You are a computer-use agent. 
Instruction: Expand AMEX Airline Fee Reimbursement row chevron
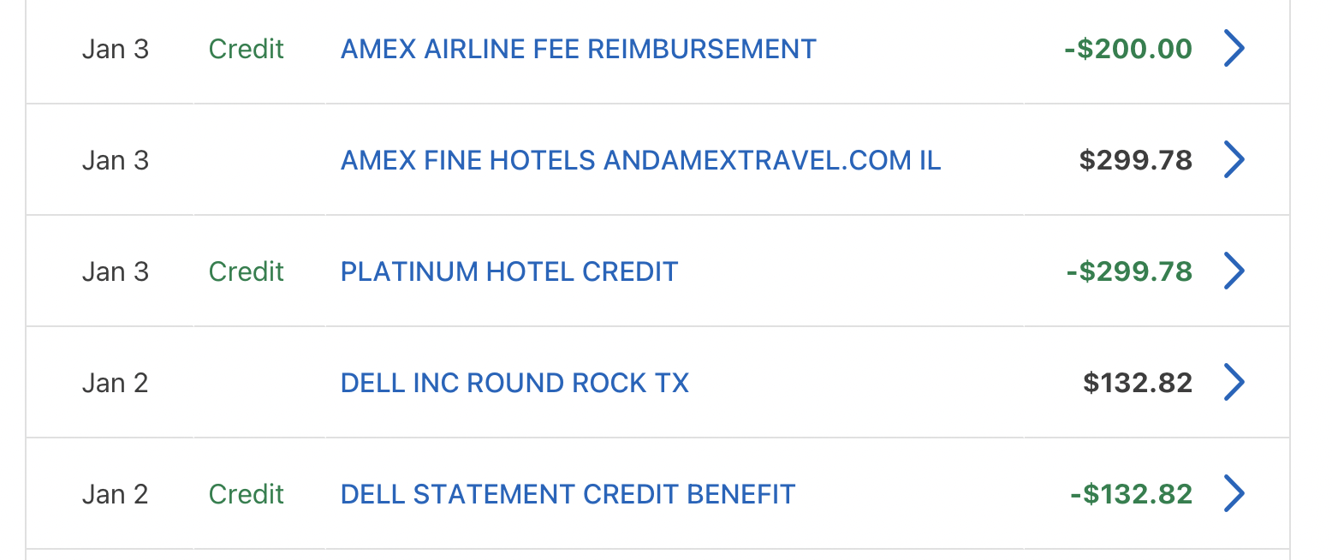(1234, 49)
